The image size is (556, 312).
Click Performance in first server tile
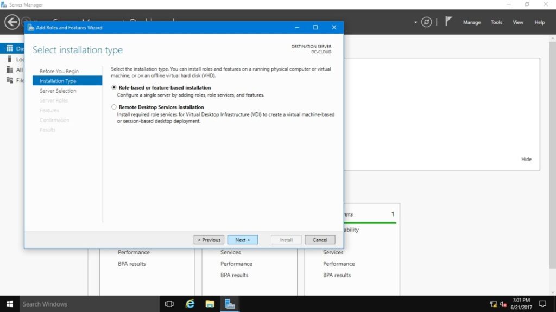click(x=134, y=252)
